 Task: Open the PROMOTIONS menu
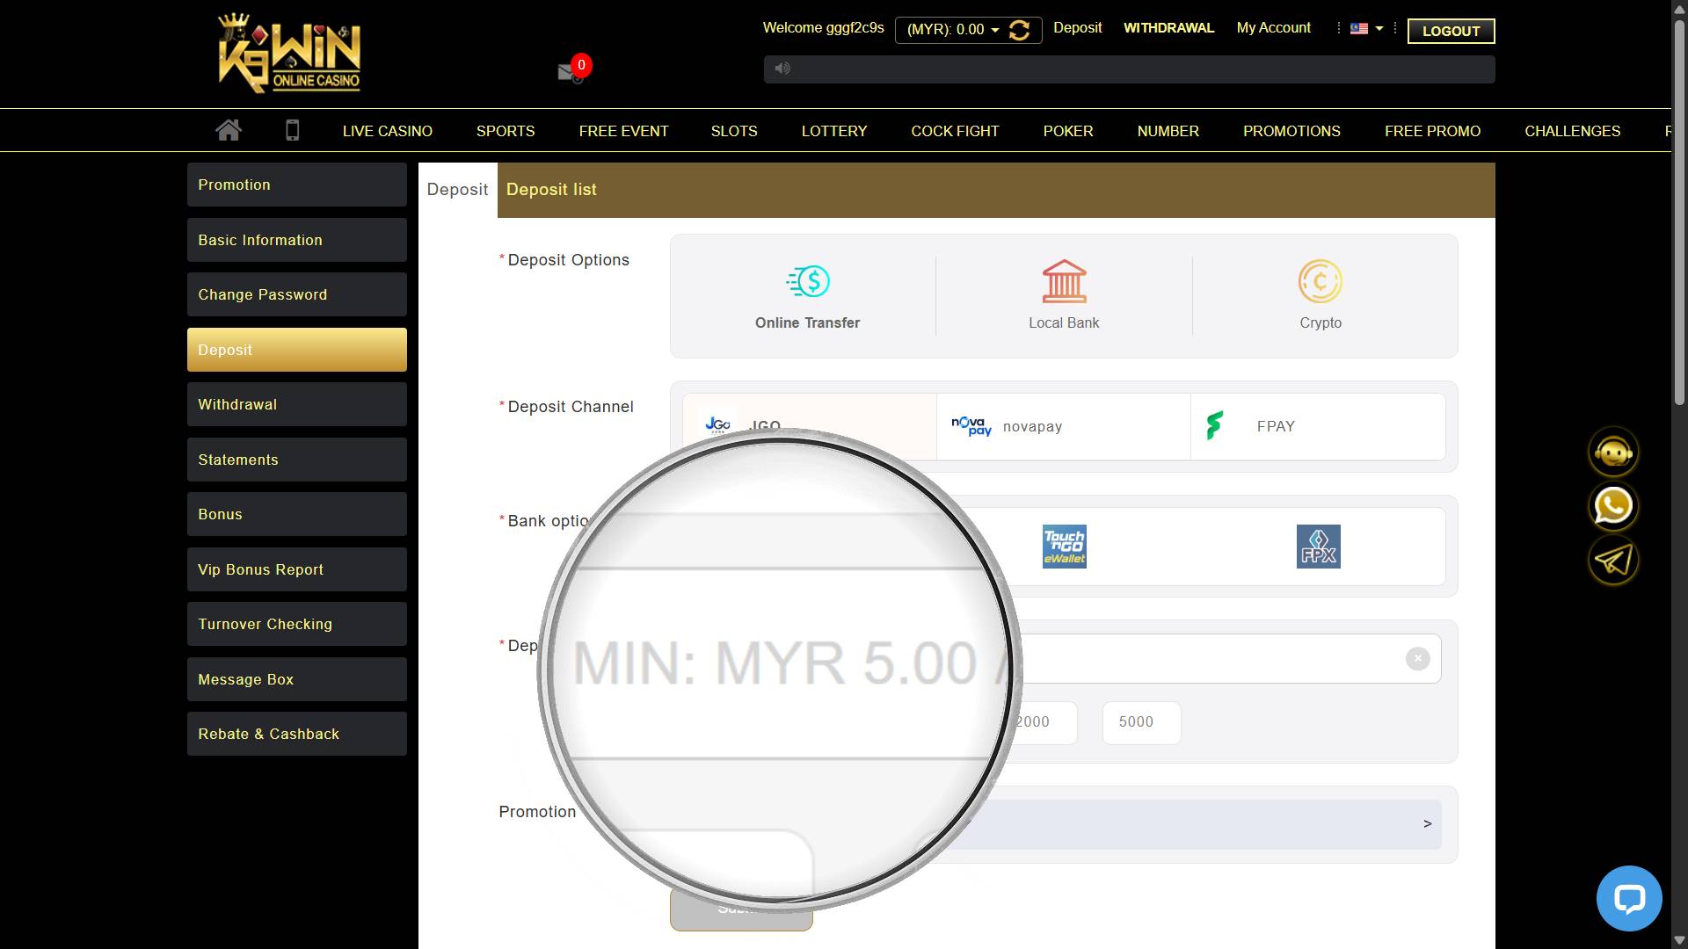pyautogui.click(x=1291, y=131)
